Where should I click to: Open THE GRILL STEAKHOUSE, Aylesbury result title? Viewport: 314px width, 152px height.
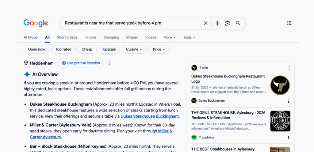click(228, 115)
